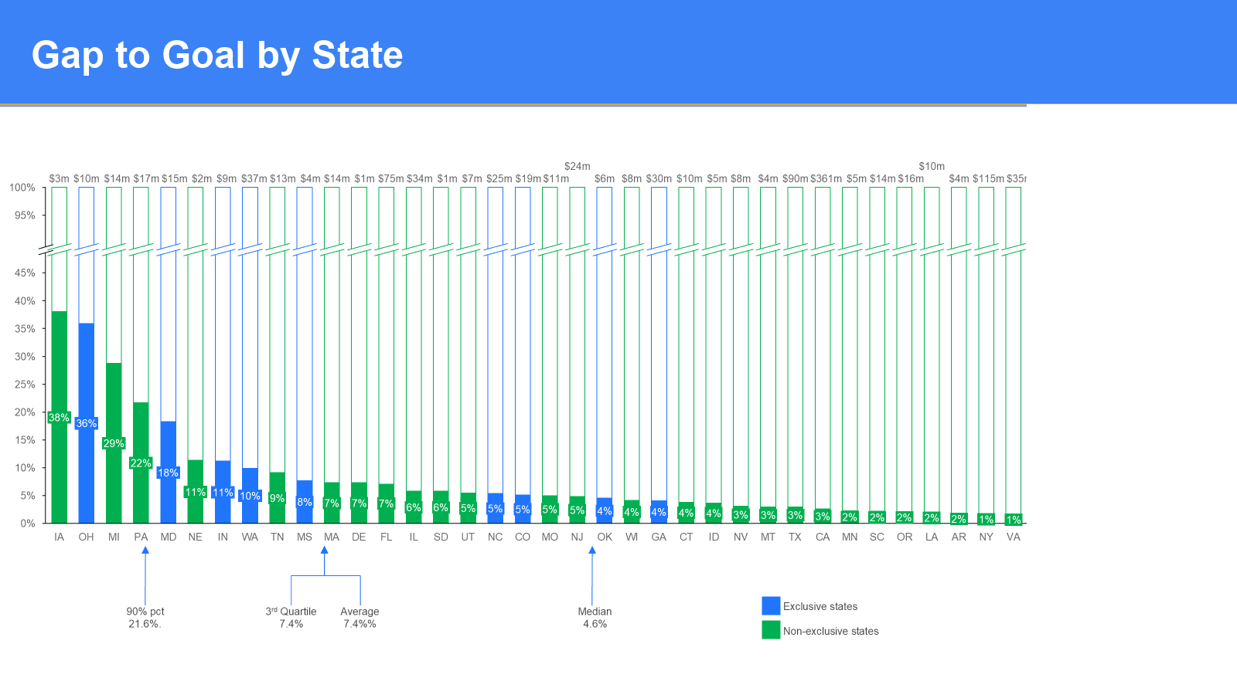Click the $361m value label above CA

click(x=826, y=178)
